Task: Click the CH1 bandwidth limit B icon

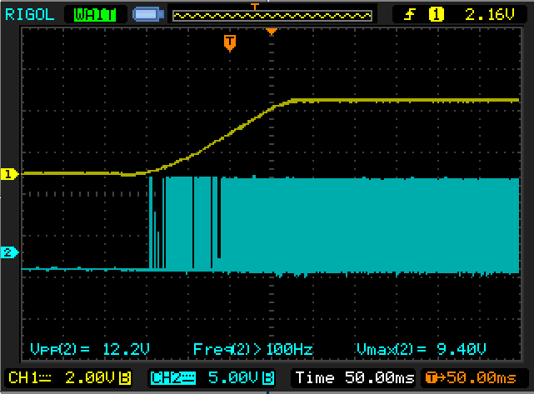Action: 125,378
